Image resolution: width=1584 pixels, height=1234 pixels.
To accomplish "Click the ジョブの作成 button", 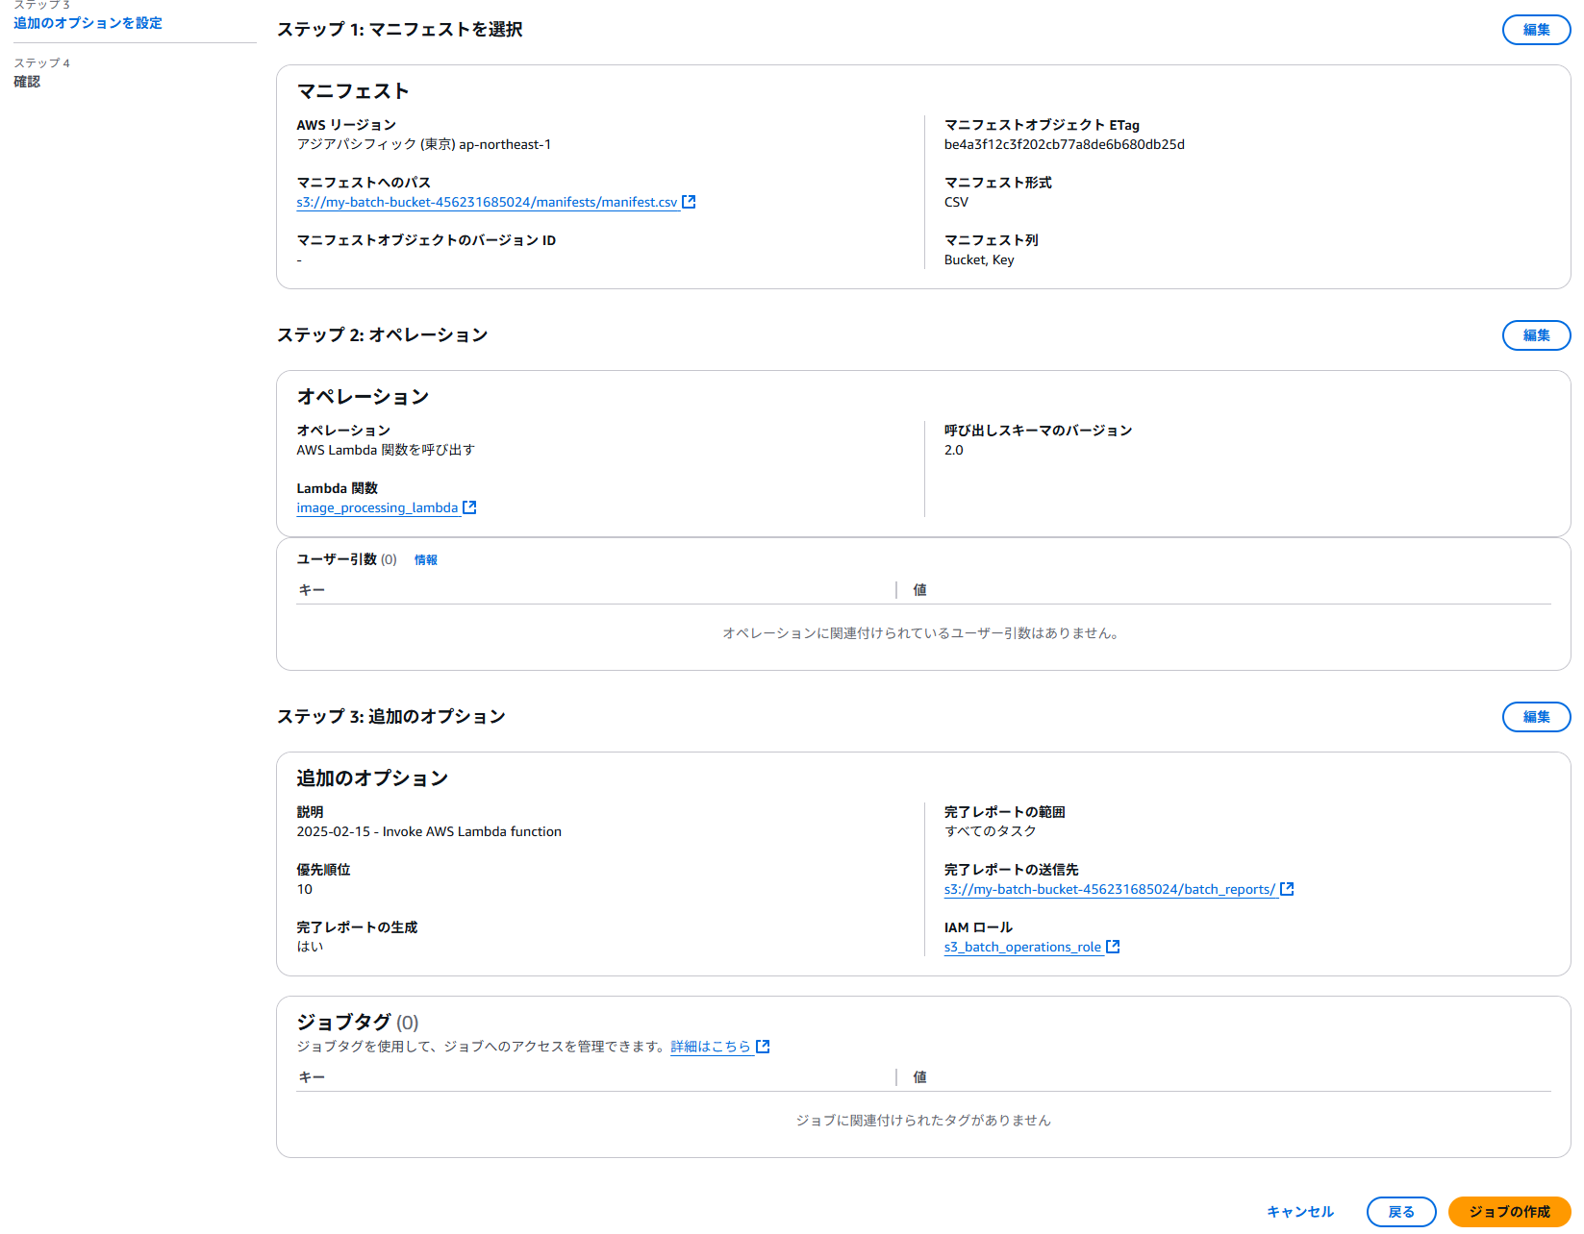I will pos(1509,1212).
